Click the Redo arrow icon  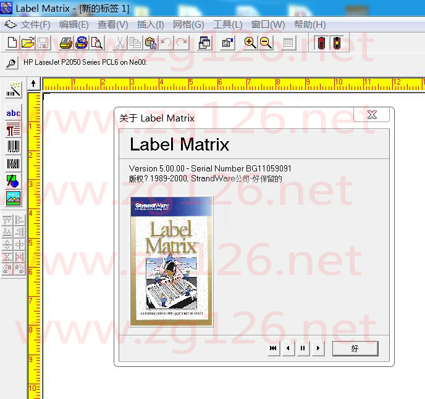coord(182,43)
